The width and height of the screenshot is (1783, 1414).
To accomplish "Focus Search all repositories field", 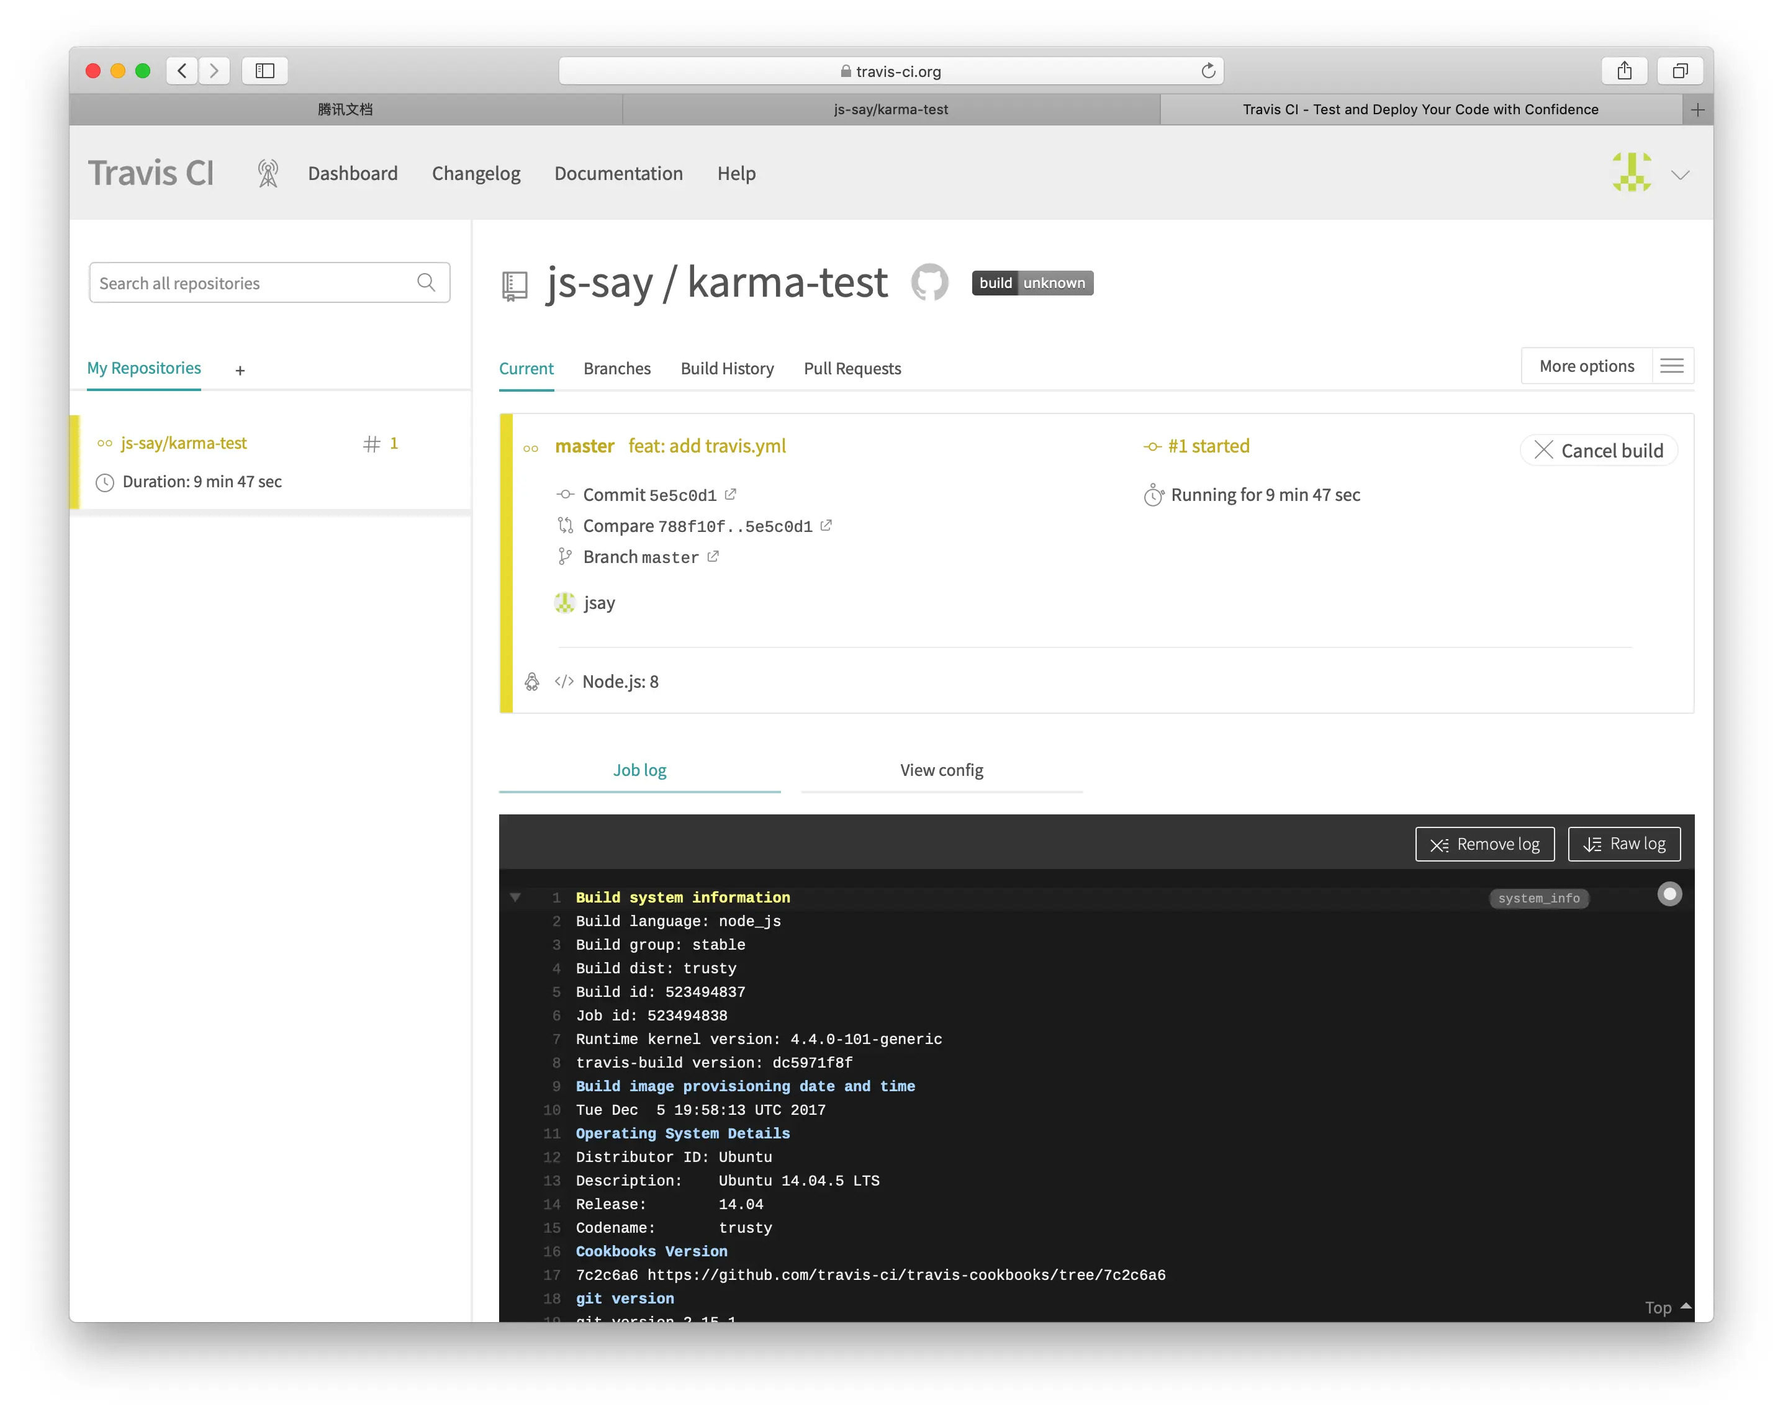I will point(269,283).
